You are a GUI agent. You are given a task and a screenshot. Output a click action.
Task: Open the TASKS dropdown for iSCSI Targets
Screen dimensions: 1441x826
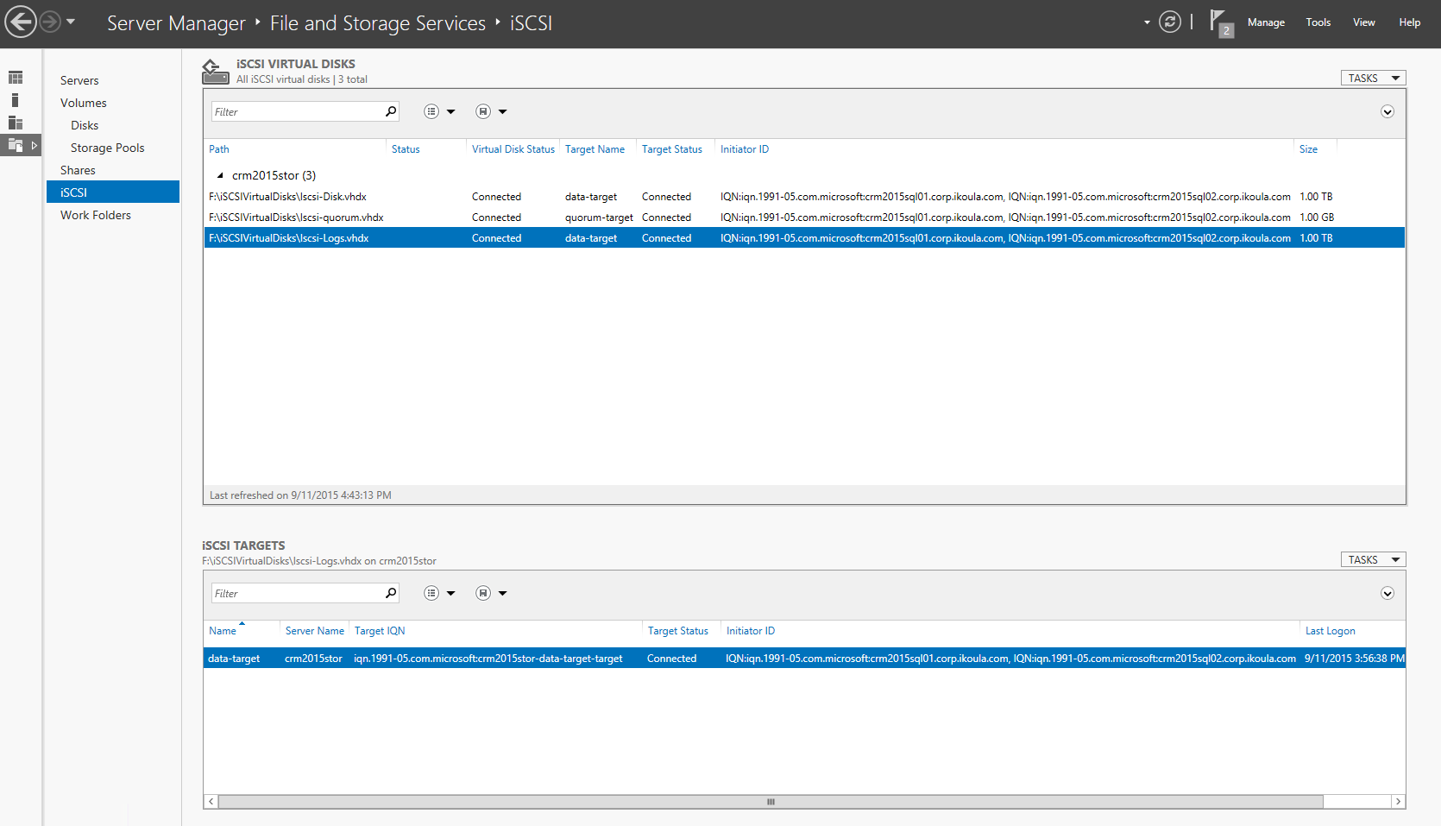(x=1372, y=559)
